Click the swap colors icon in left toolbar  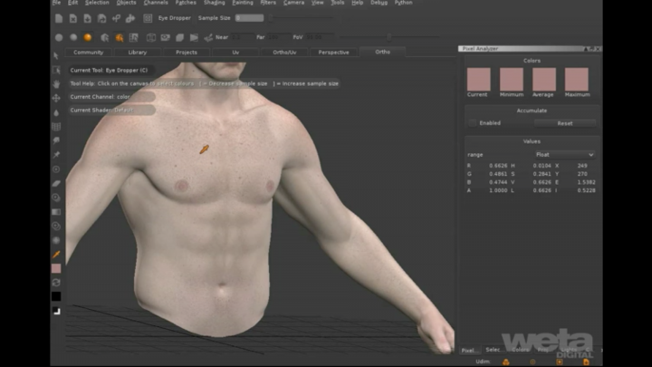click(x=56, y=282)
